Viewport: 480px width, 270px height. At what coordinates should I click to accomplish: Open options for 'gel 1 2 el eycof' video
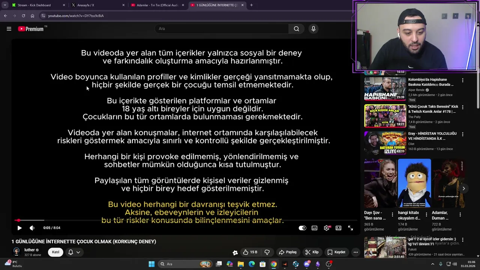pyautogui.click(x=463, y=240)
